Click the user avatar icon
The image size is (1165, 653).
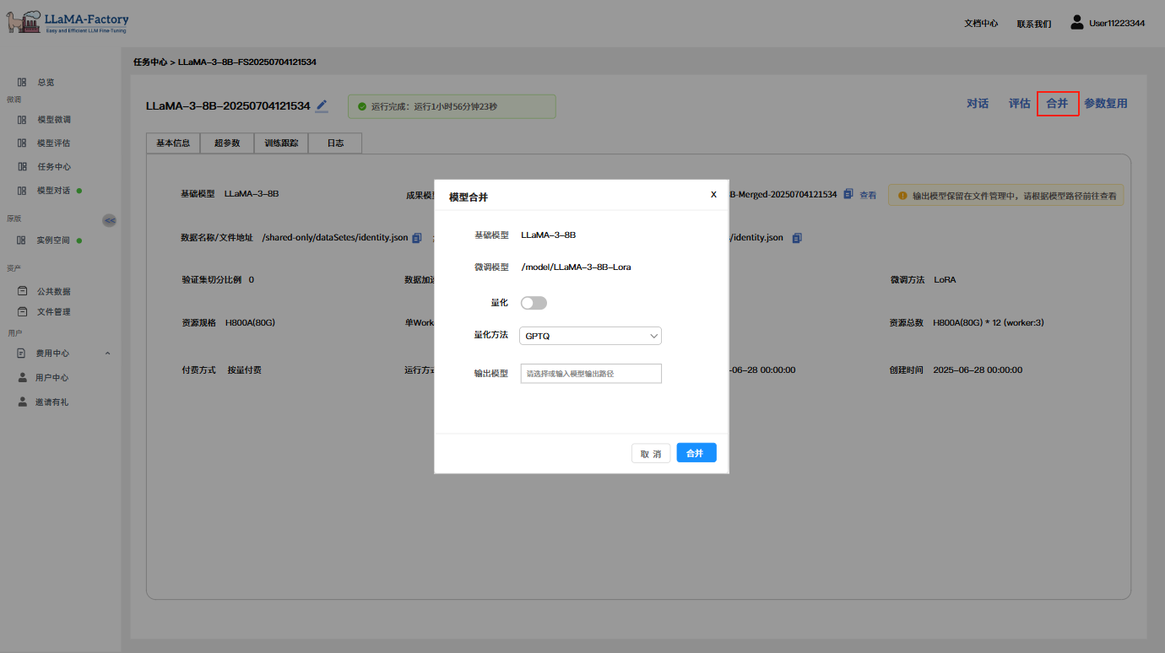point(1076,23)
